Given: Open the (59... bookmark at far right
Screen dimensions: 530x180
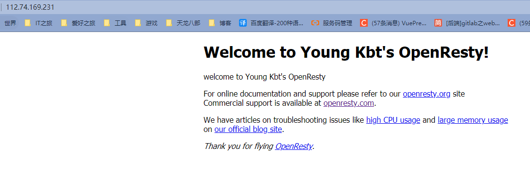Looking at the screenshot, I should (518, 23).
